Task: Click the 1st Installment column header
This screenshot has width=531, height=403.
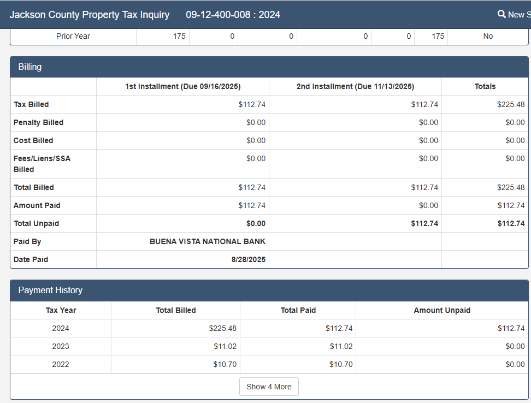Action: (182, 86)
